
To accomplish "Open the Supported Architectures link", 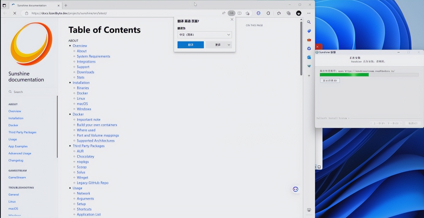I will point(96,141).
